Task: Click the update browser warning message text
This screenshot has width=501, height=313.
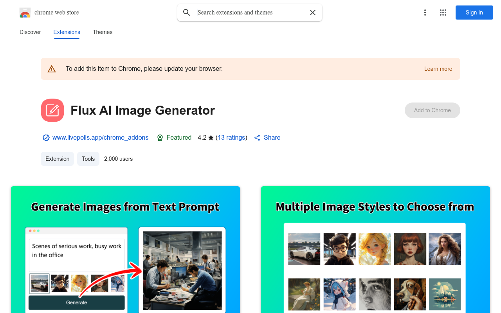Action: tap(144, 69)
